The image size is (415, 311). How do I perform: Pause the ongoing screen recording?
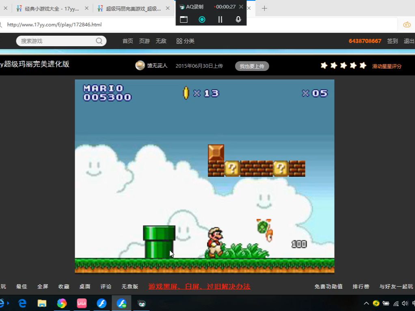pyautogui.click(x=220, y=19)
